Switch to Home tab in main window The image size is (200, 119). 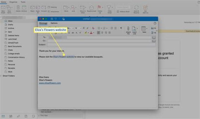tap(3, 2)
